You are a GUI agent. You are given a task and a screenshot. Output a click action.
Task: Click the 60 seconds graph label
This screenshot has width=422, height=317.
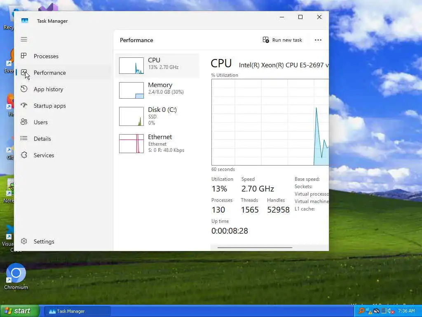pyautogui.click(x=223, y=169)
